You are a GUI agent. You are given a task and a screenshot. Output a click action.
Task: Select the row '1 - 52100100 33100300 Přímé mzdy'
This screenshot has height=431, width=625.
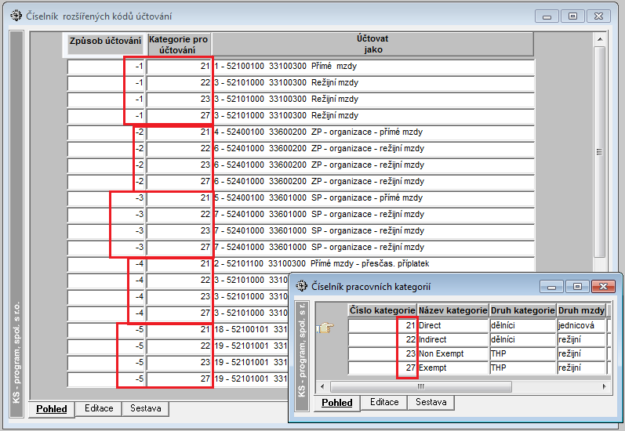point(373,67)
